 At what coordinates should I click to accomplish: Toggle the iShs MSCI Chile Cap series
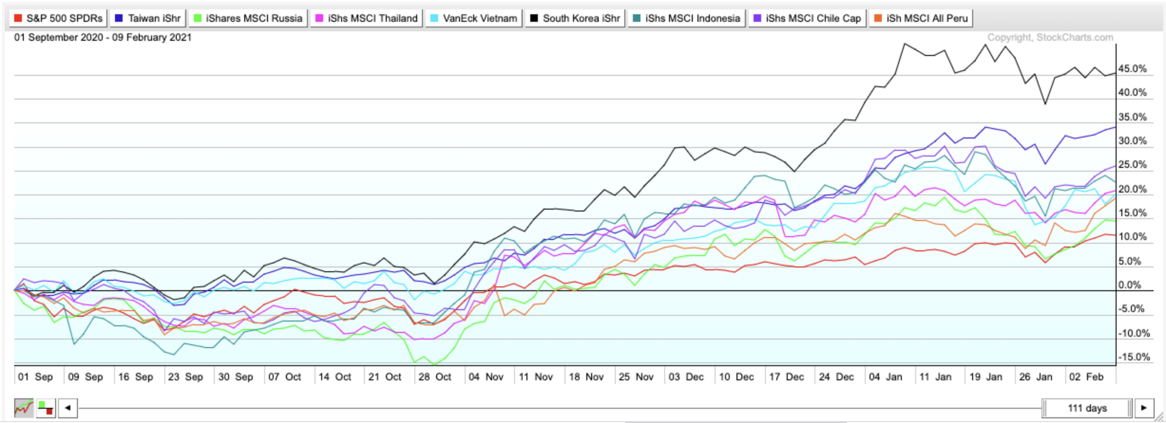pos(807,18)
